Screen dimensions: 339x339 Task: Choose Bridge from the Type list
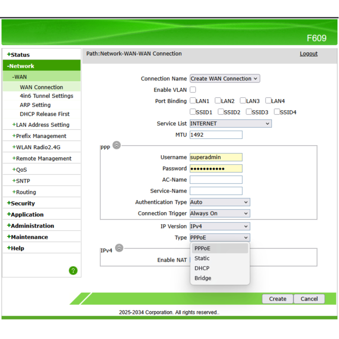pyautogui.click(x=203, y=278)
